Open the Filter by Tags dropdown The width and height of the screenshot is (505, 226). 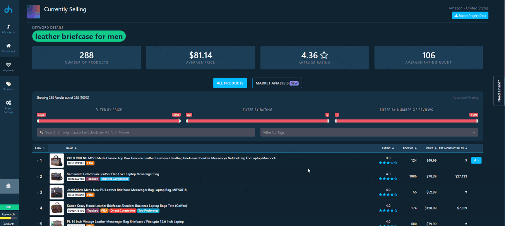tap(369, 132)
